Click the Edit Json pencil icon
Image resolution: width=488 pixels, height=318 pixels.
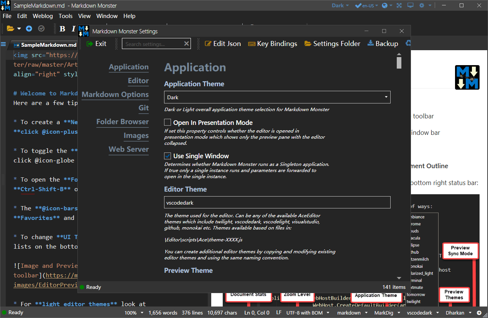pyautogui.click(x=208, y=44)
